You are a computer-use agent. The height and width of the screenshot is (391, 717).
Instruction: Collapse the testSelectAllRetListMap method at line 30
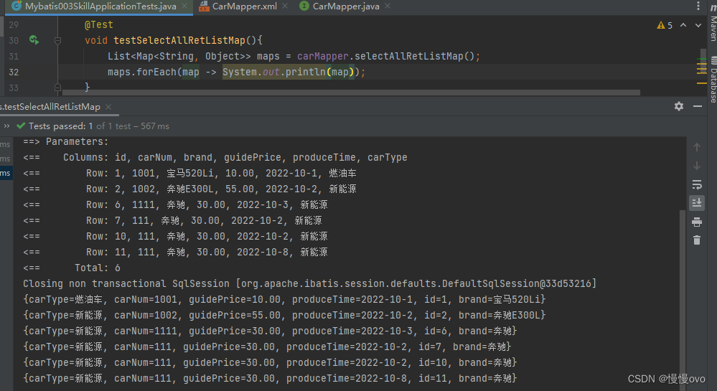coord(58,41)
